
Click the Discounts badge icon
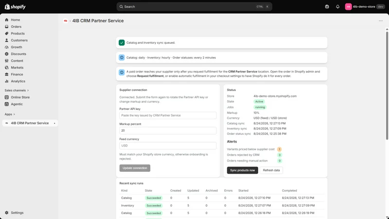click(x=7, y=54)
